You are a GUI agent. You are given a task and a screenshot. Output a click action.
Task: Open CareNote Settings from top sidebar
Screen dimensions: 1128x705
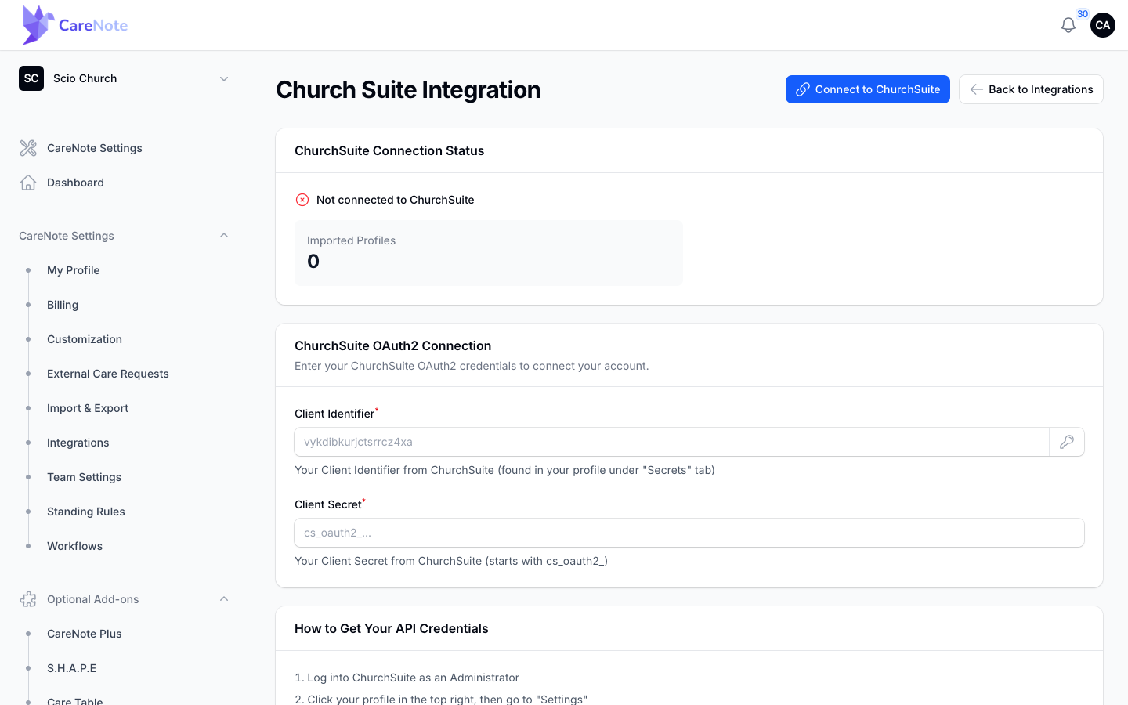pos(95,148)
